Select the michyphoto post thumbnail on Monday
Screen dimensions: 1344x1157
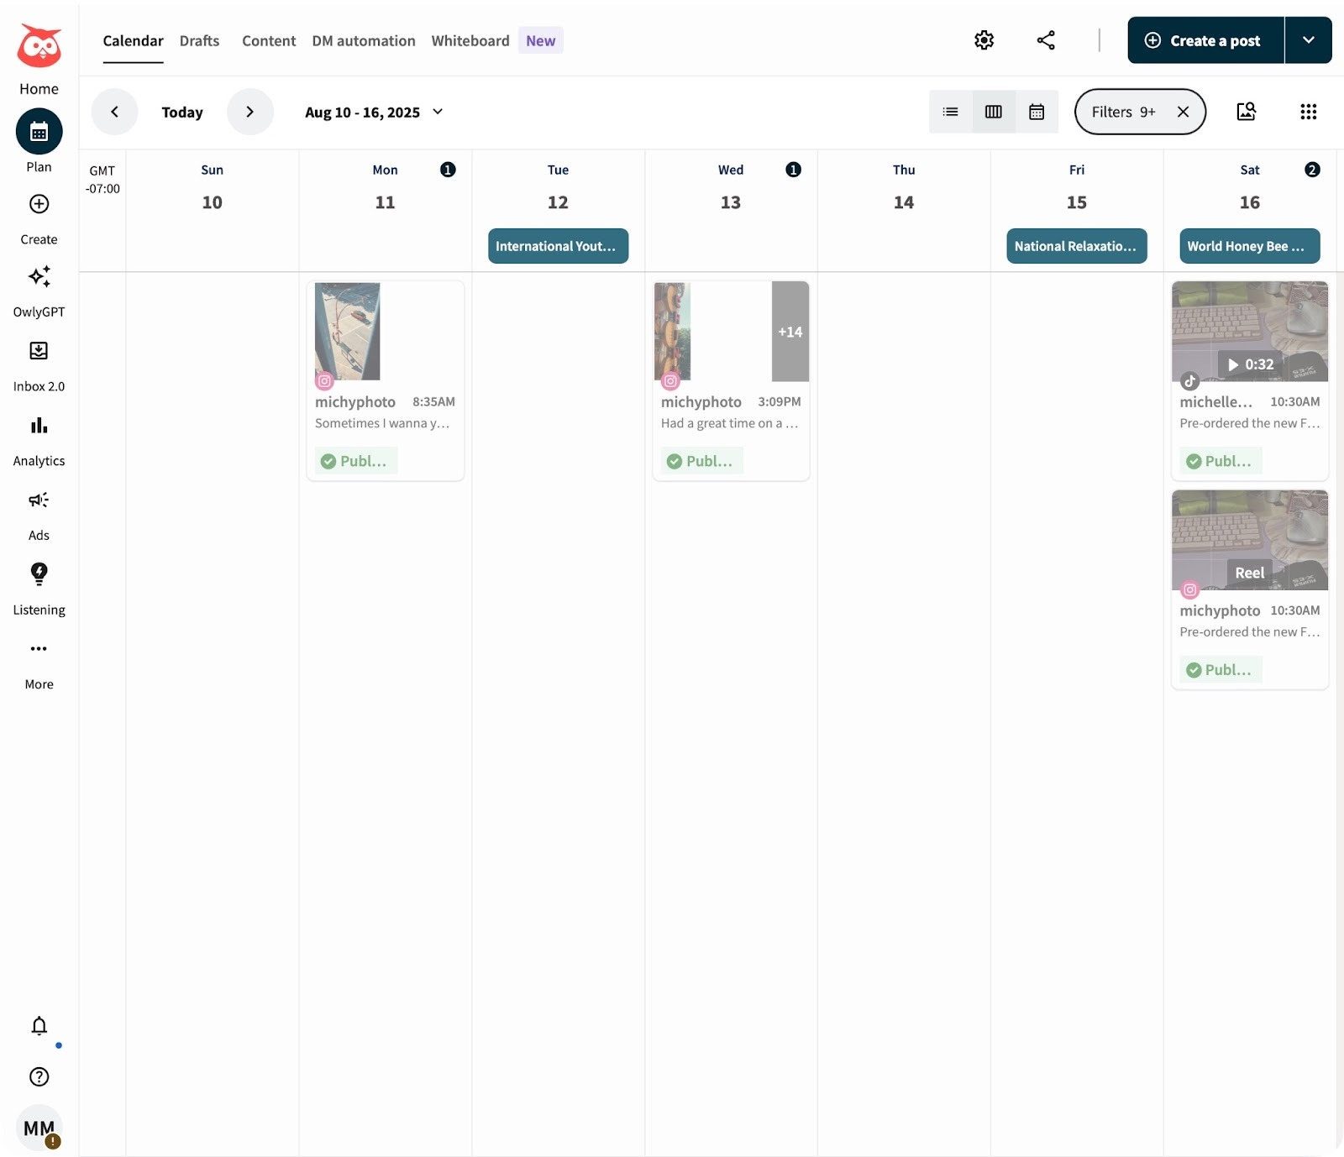[347, 331]
